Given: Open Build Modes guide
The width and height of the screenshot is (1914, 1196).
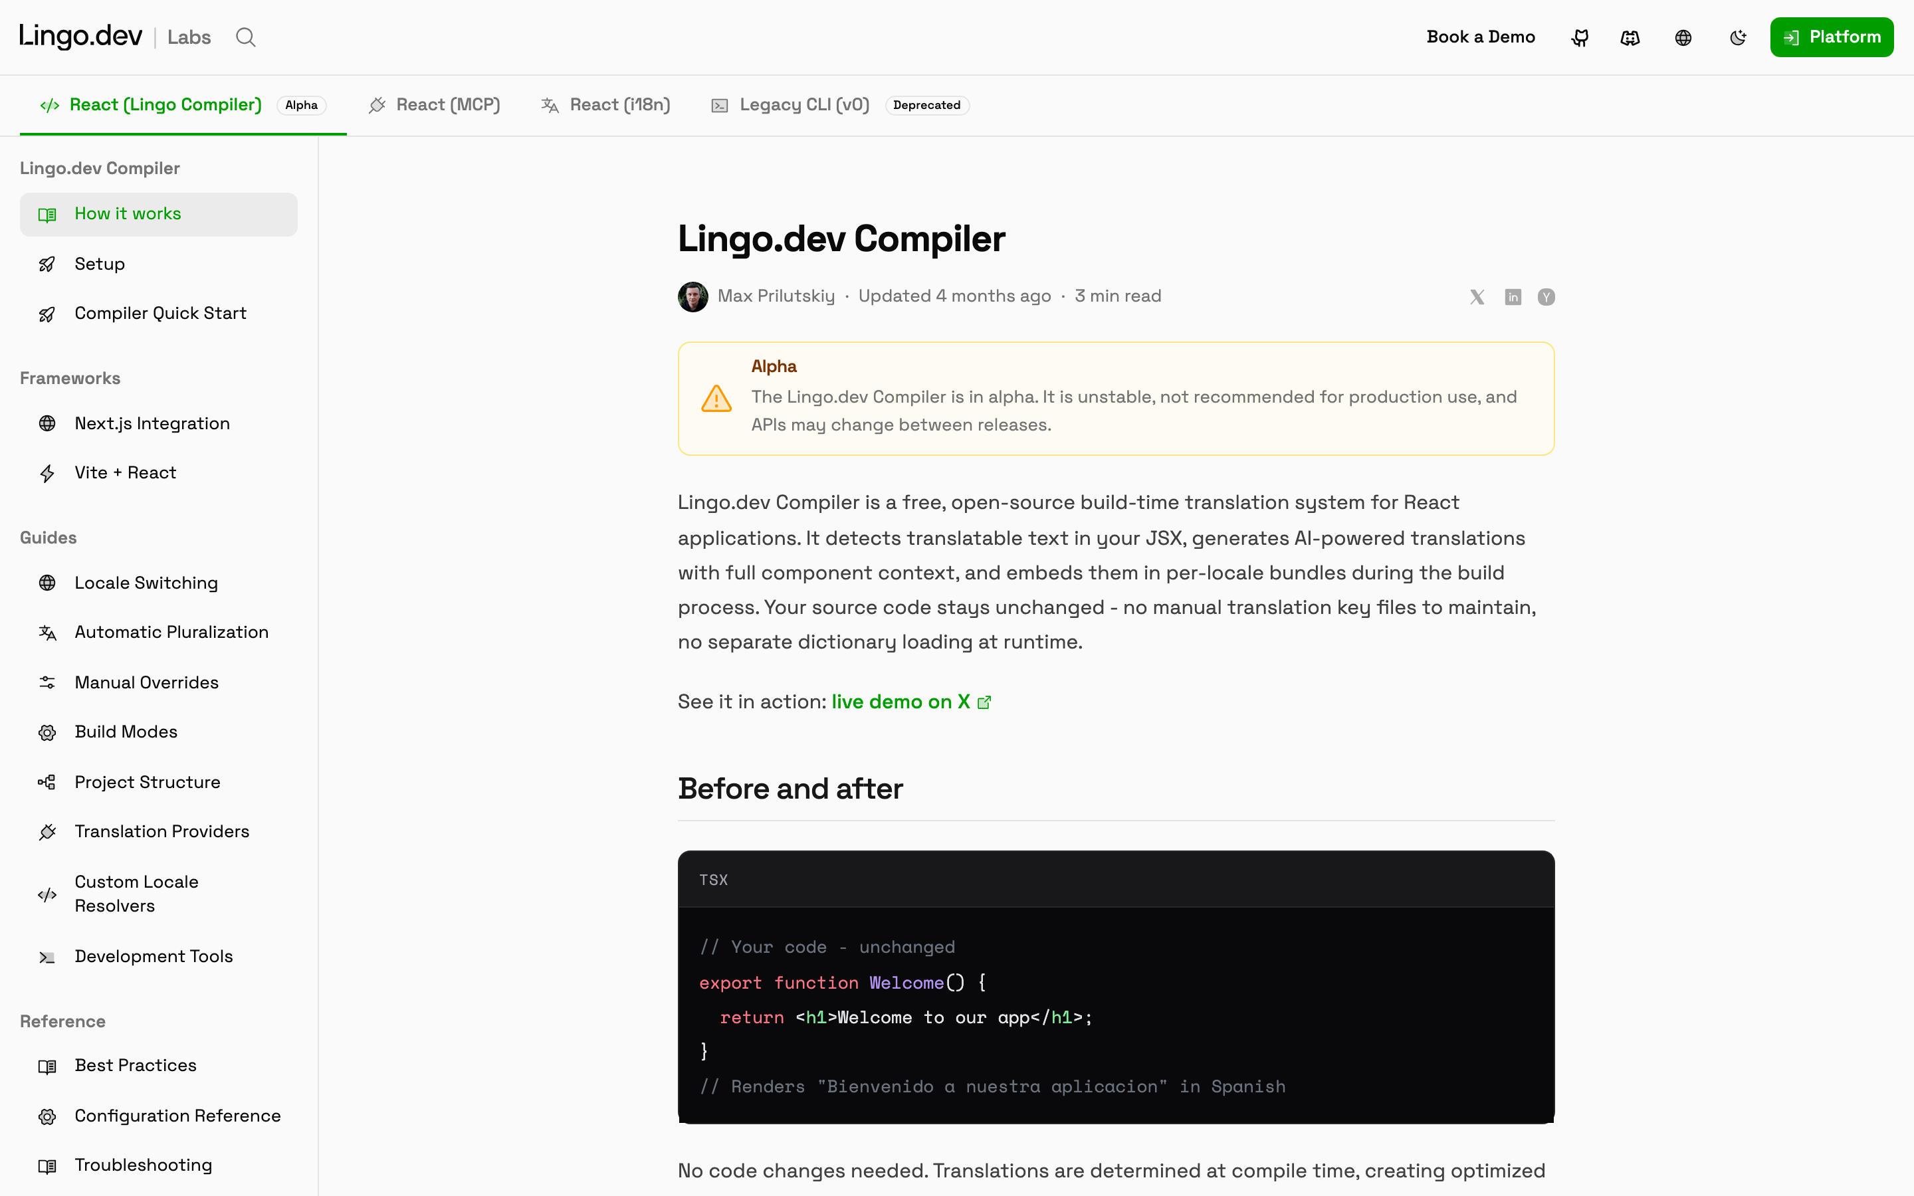Looking at the screenshot, I should pyautogui.click(x=158, y=732).
